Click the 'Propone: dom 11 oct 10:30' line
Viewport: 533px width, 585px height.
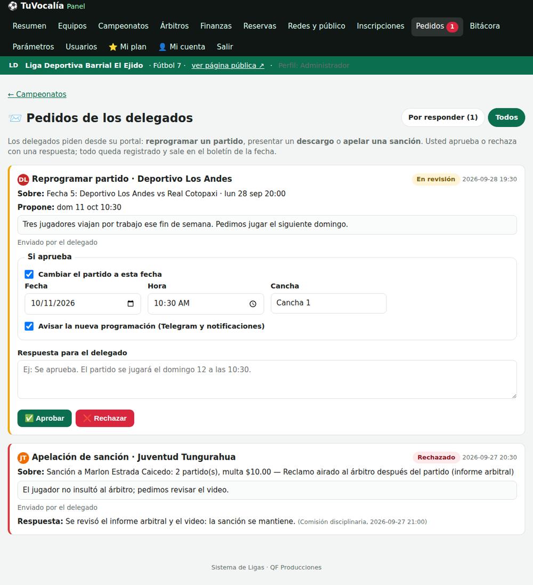click(69, 207)
